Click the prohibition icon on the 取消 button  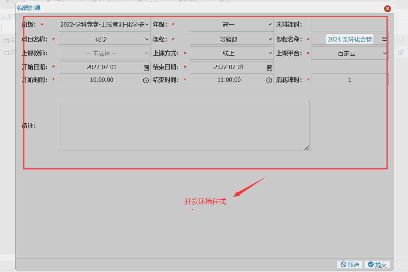(x=343, y=265)
